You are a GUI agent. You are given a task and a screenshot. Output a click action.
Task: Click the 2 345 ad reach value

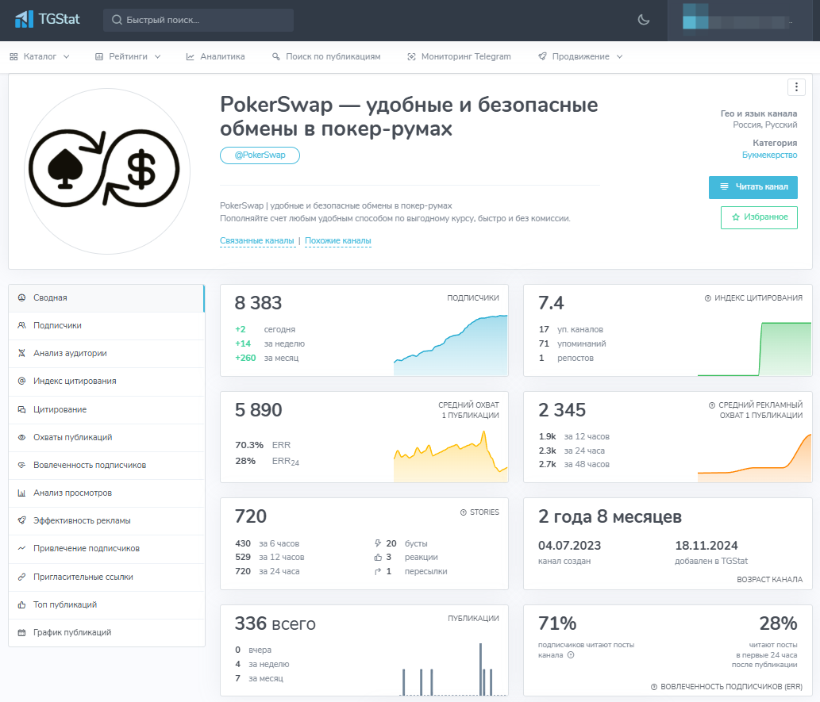coord(562,410)
